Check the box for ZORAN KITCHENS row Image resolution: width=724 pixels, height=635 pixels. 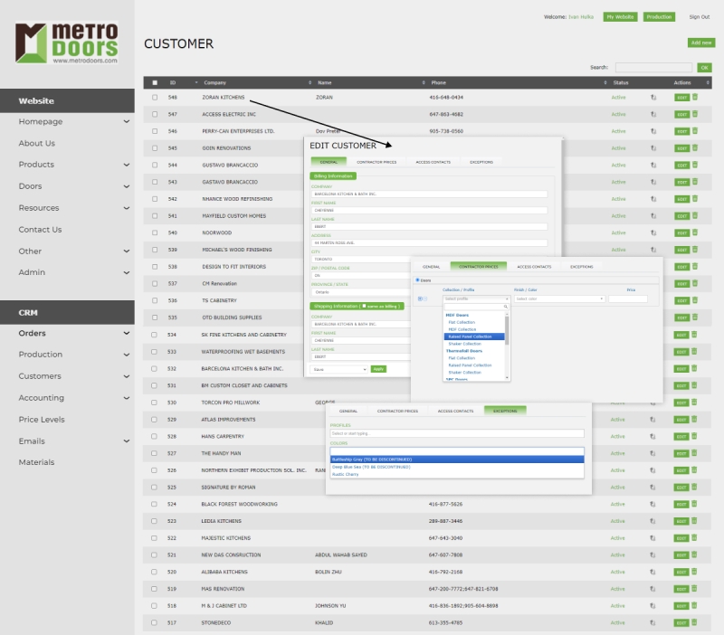[x=155, y=98]
